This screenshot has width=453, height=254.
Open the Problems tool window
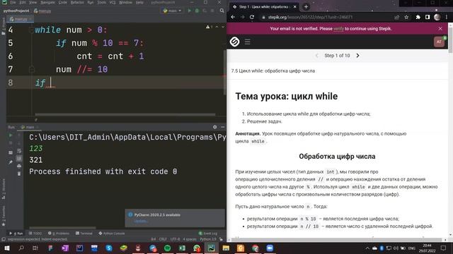pos(59,234)
